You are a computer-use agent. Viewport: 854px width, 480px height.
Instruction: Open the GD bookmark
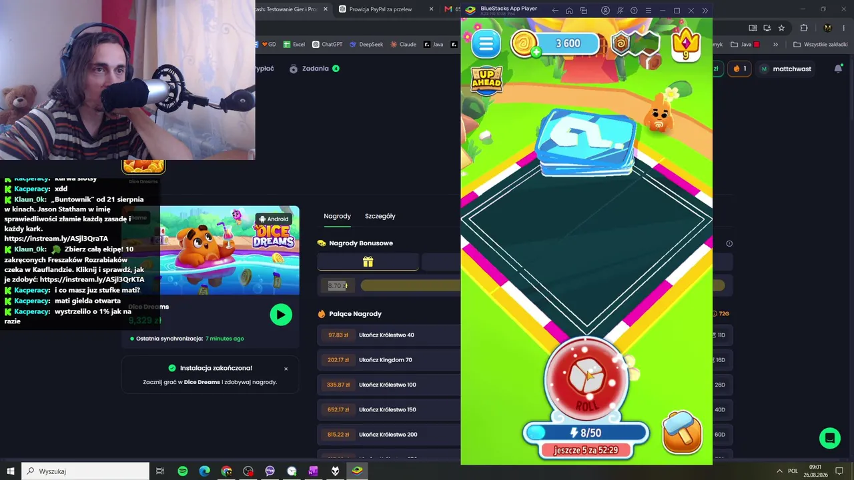click(x=268, y=45)
